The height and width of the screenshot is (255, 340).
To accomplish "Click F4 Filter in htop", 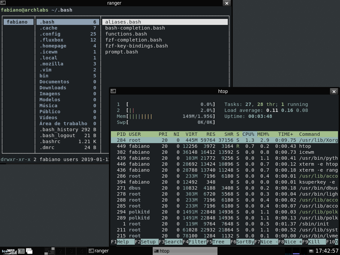I will pos(194,242).
